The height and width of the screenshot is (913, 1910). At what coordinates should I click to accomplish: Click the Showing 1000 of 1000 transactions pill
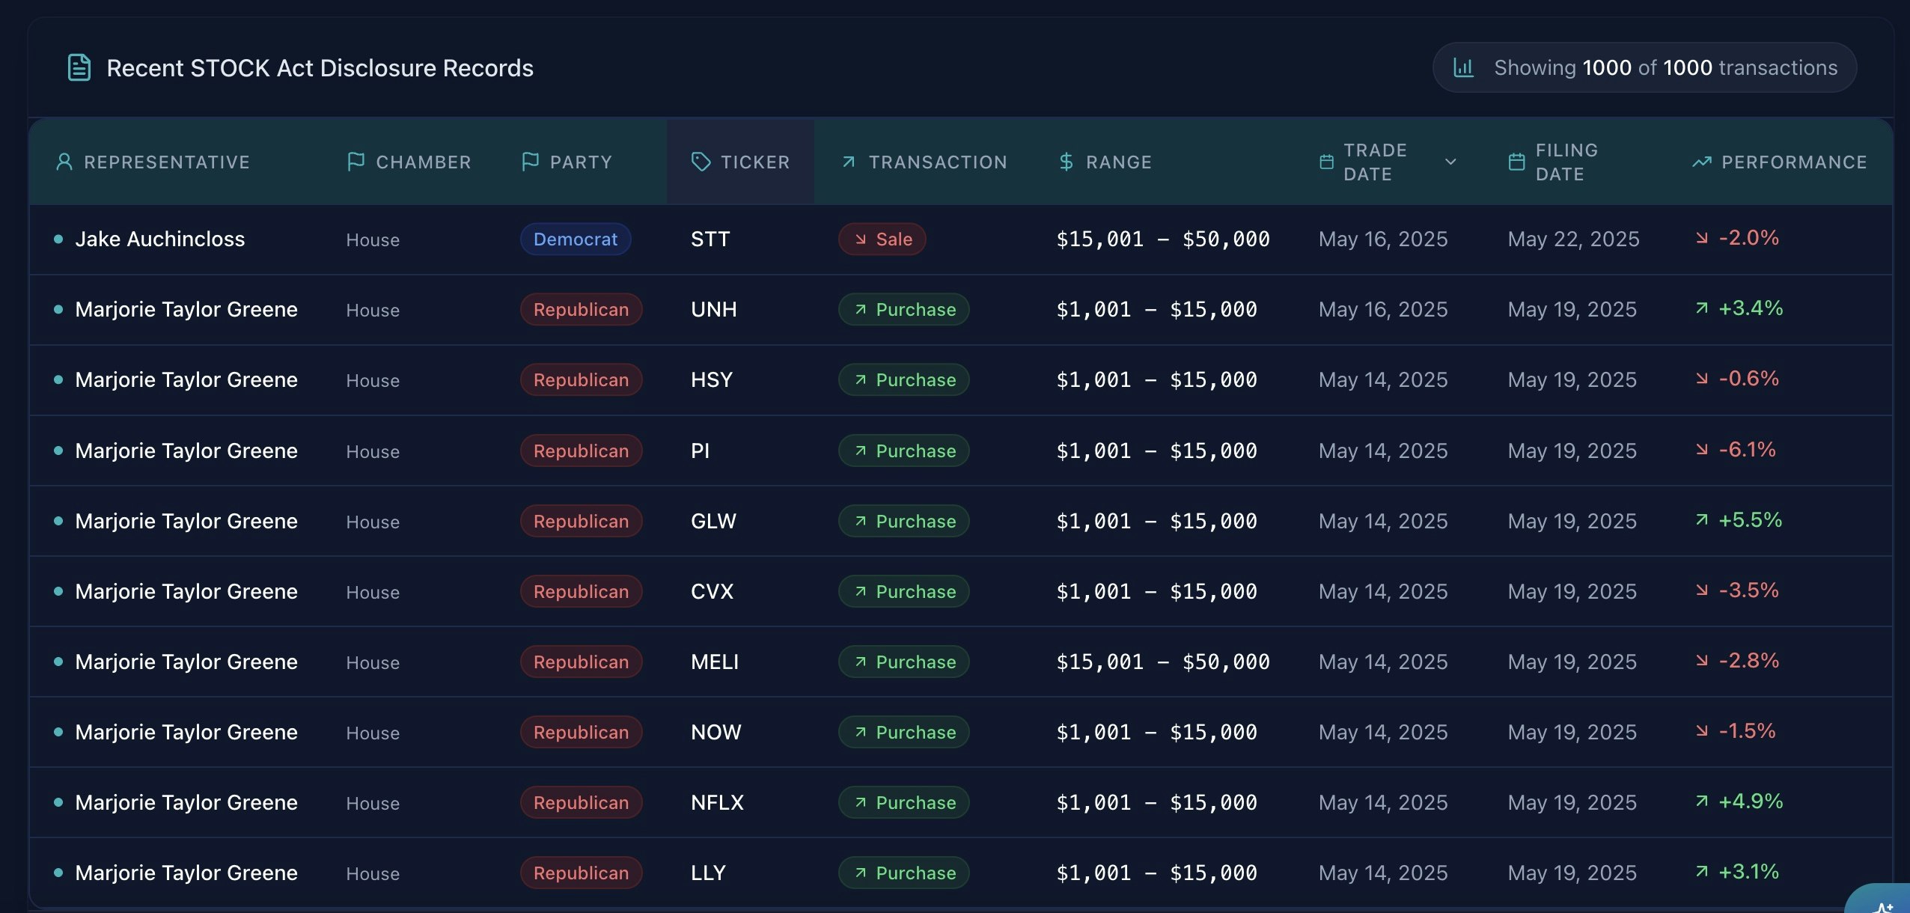click(1644, 67)
